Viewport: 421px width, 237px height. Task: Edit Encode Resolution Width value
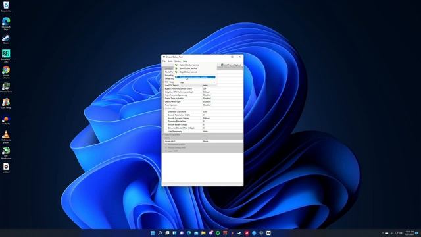222,115
